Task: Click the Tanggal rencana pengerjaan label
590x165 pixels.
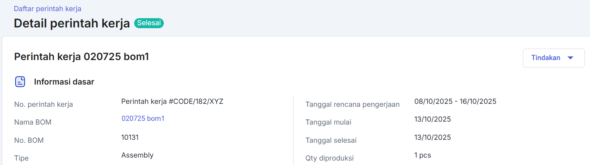Action: point(352,105)
